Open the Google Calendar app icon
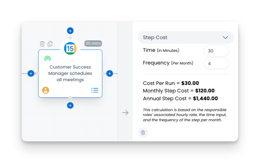The height and width of the screenshot is (163, 260). pyautogui.click(x=70, y=48)
